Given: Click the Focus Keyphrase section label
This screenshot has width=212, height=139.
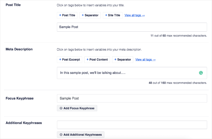Looking at the screenshot, I should point(20,98).
